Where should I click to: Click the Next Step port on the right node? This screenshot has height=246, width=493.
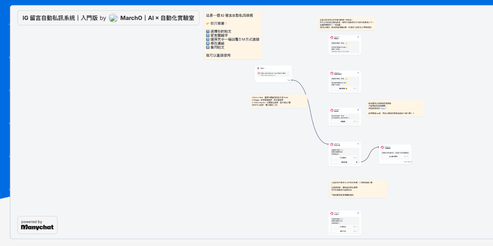click(411, 162)
